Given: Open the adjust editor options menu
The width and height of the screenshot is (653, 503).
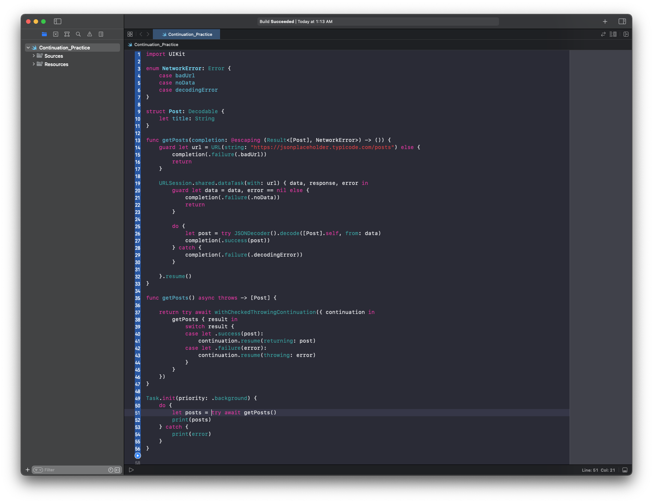Looking at the screenshot, I should 613,34.
